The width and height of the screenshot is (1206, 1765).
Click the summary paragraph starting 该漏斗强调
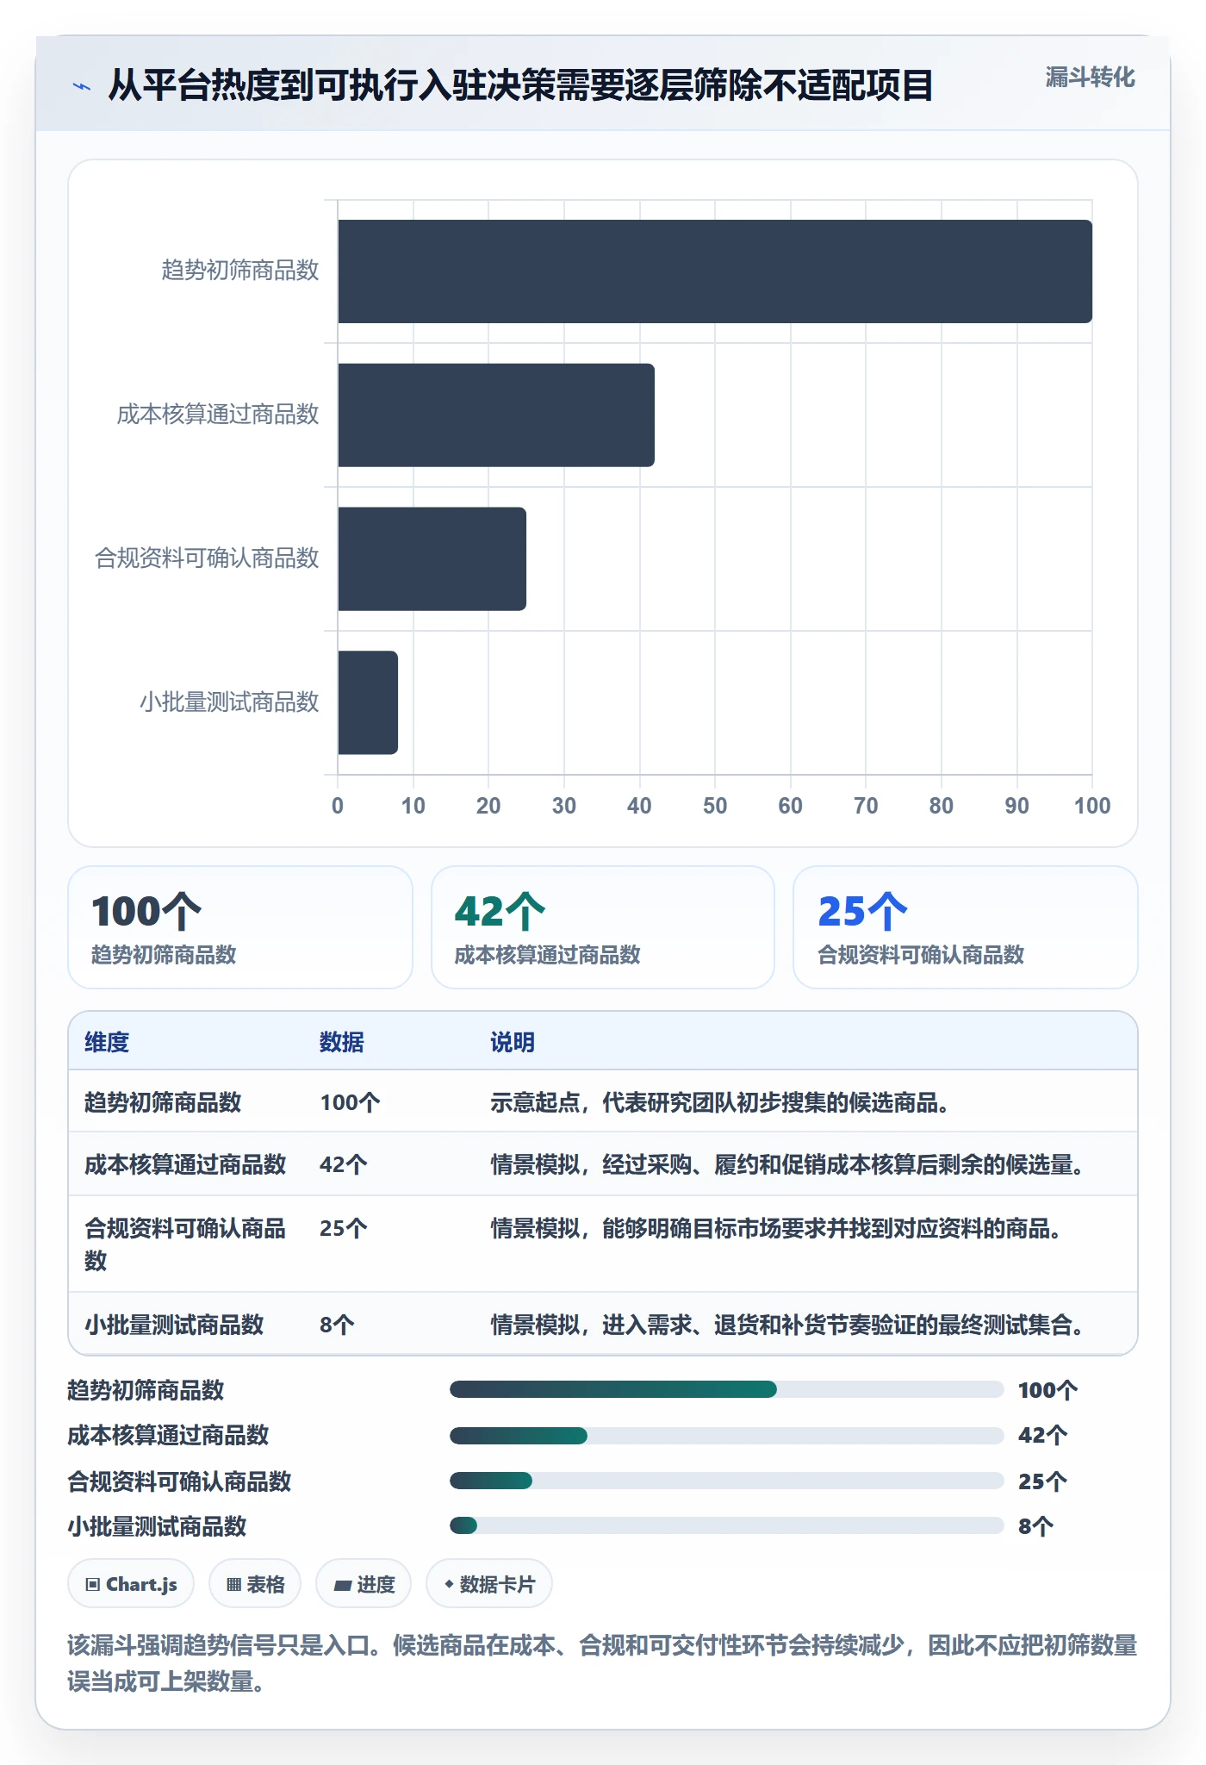pyautogui.click(x=602, y=1663)
